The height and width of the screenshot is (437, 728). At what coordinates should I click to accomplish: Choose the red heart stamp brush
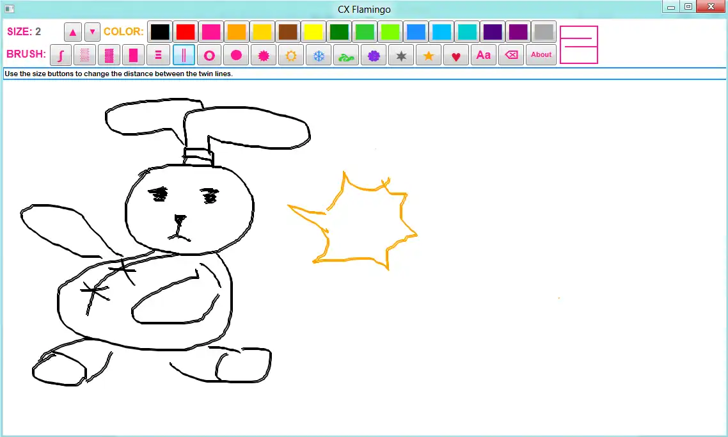(455, 55)
